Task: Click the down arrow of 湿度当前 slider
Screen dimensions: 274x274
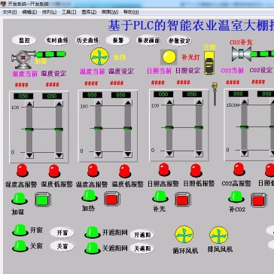Action: [x=29, y=156]
